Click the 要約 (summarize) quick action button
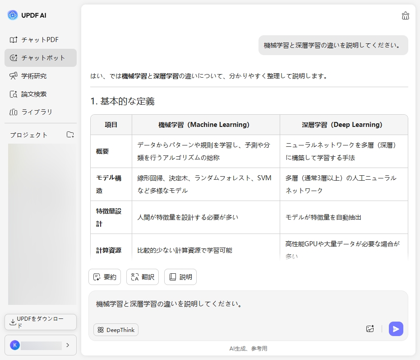 click(105, 277)
